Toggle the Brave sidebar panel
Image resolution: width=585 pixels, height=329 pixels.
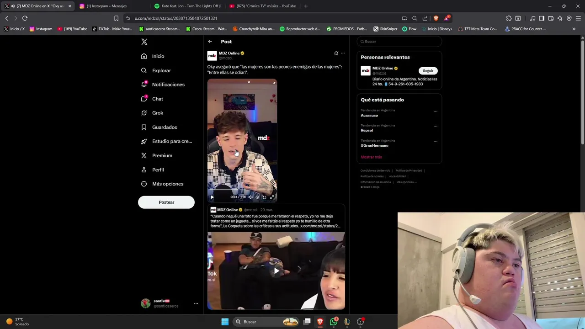click(542, 18)
